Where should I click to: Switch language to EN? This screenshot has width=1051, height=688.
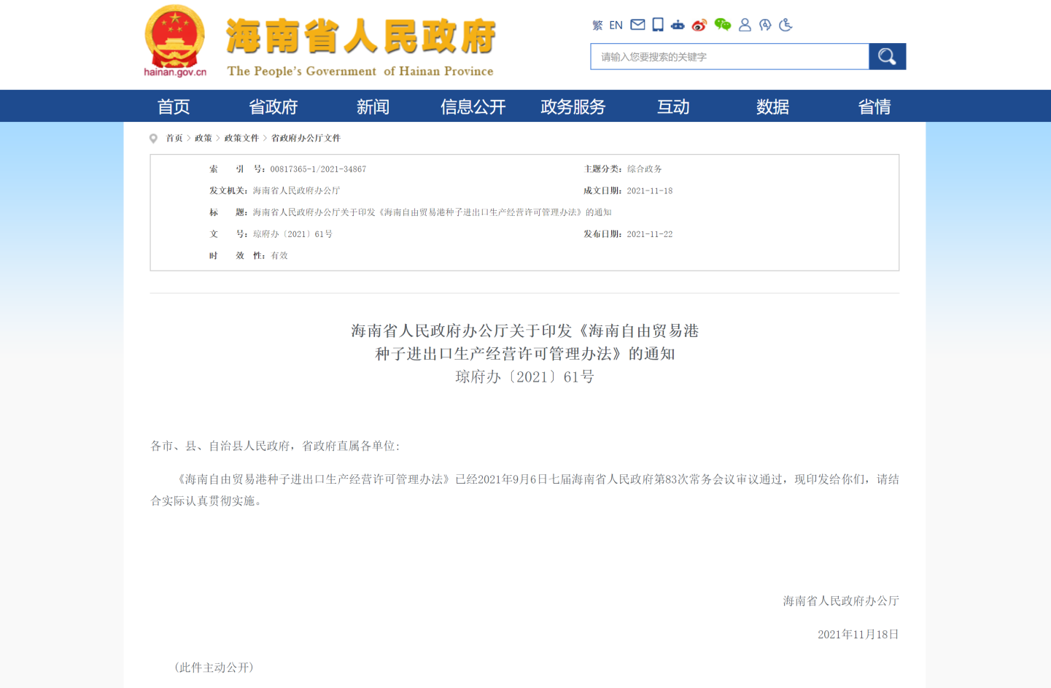(616, 26)
